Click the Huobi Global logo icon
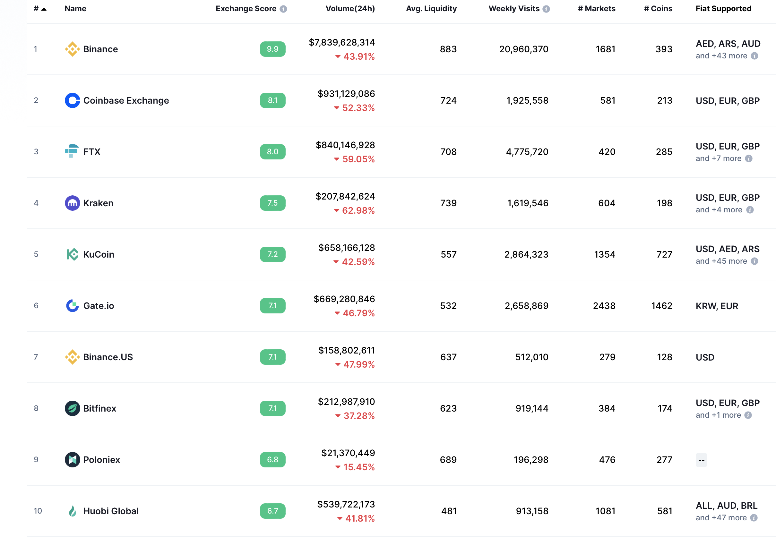Viewport: 776px width, 537px height. (72, 511)
